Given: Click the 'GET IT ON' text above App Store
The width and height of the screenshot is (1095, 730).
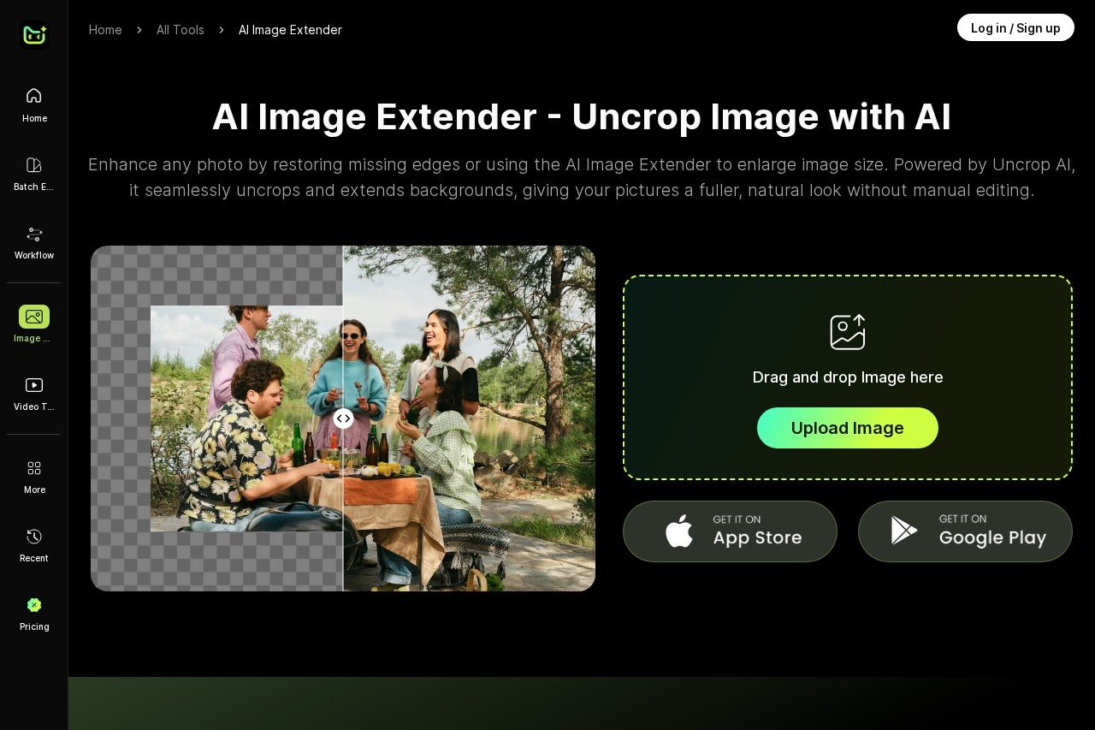Looking at the screenshot, I should (737, 519).
